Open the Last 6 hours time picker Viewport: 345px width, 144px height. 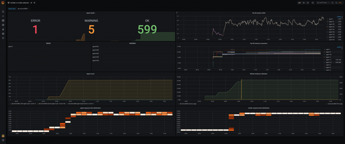(323, 3)
